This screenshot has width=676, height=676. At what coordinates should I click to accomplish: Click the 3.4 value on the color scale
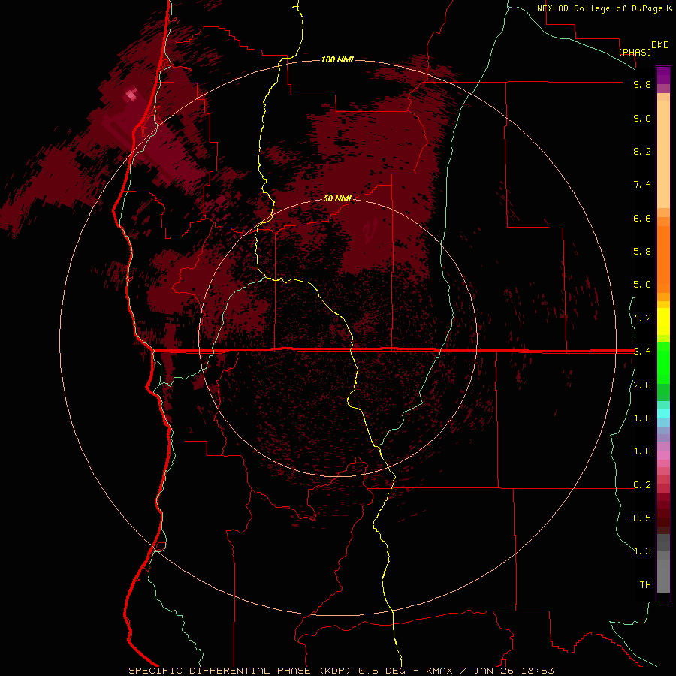pos(642,352)
